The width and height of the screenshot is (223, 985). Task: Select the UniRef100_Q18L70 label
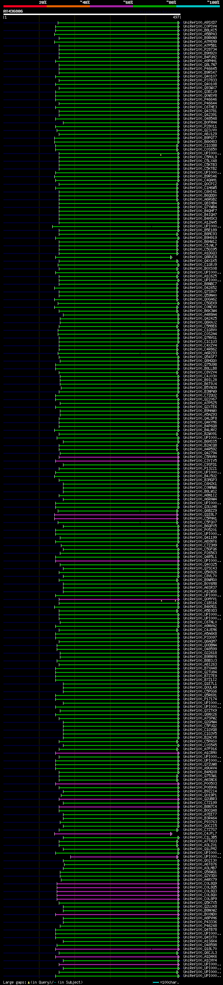(x=200, y=949)
